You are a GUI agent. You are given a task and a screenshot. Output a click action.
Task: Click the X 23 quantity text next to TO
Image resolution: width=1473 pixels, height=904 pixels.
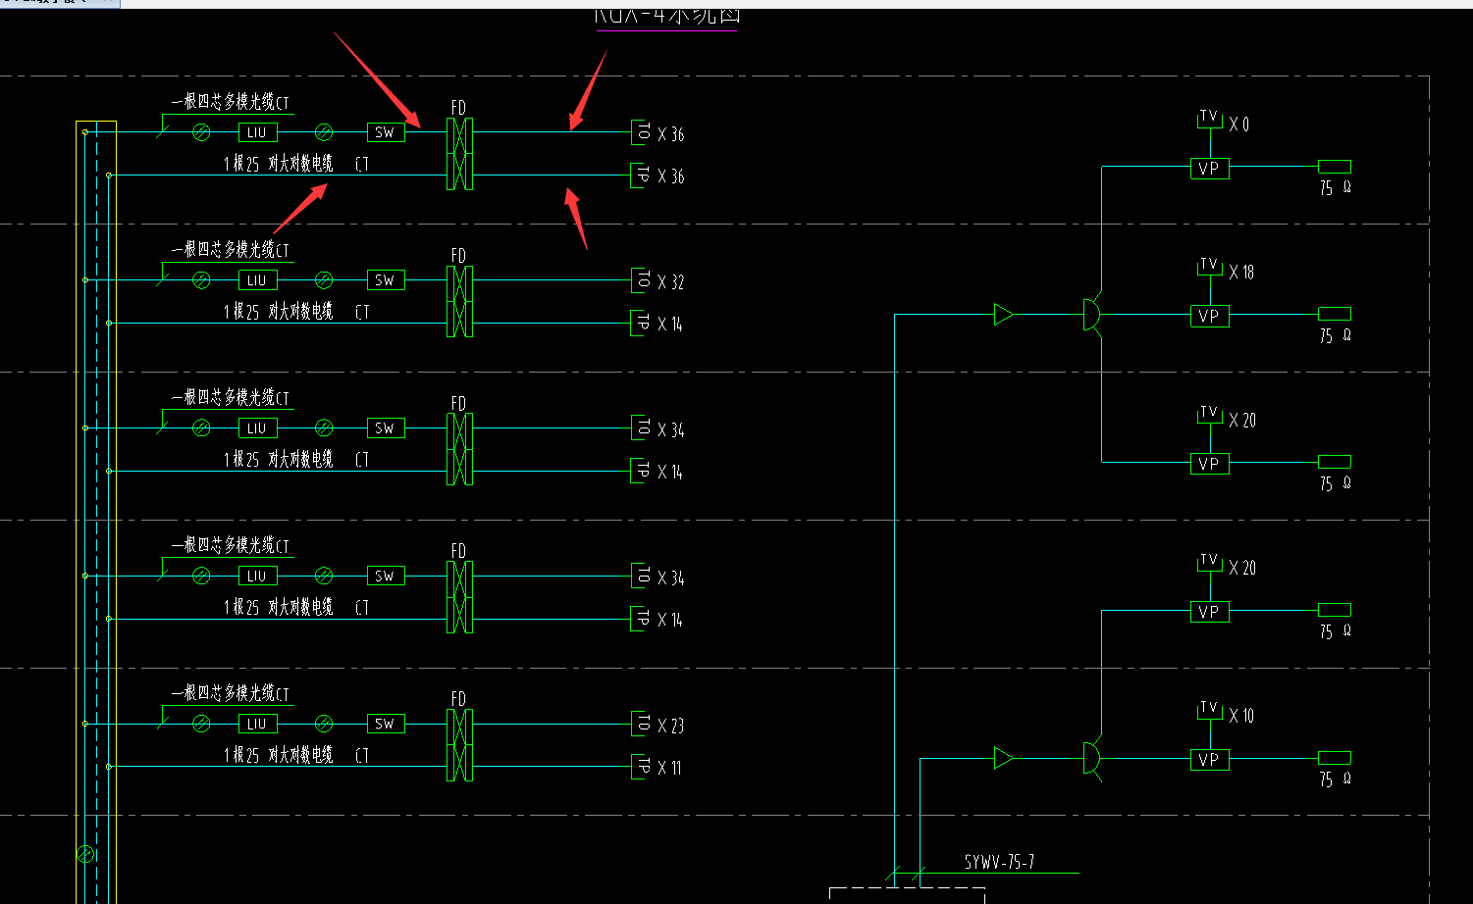(x=671, y=727)
